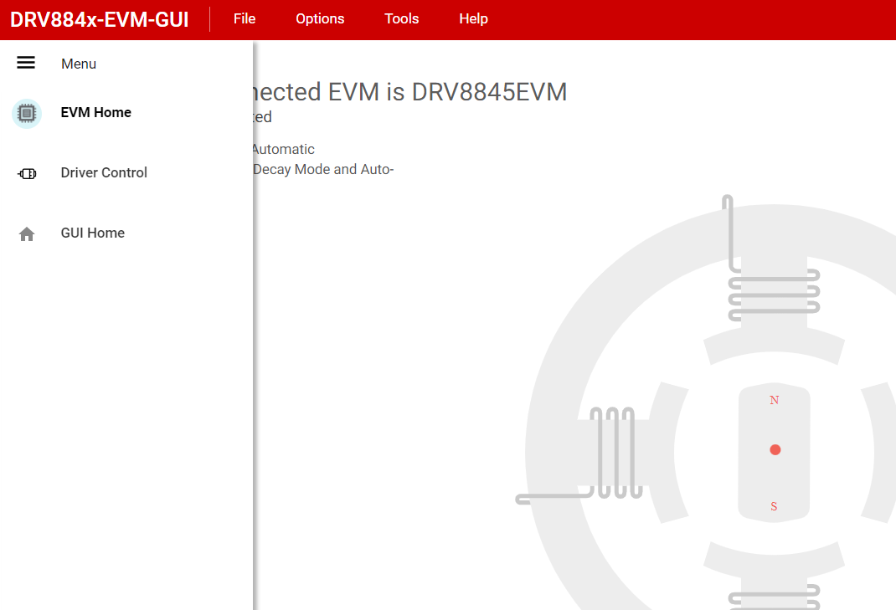Image resolution: width=896 pixels, height=610 pixels.
Task: Go to the Driver Control page label
Action: (104, 173)
